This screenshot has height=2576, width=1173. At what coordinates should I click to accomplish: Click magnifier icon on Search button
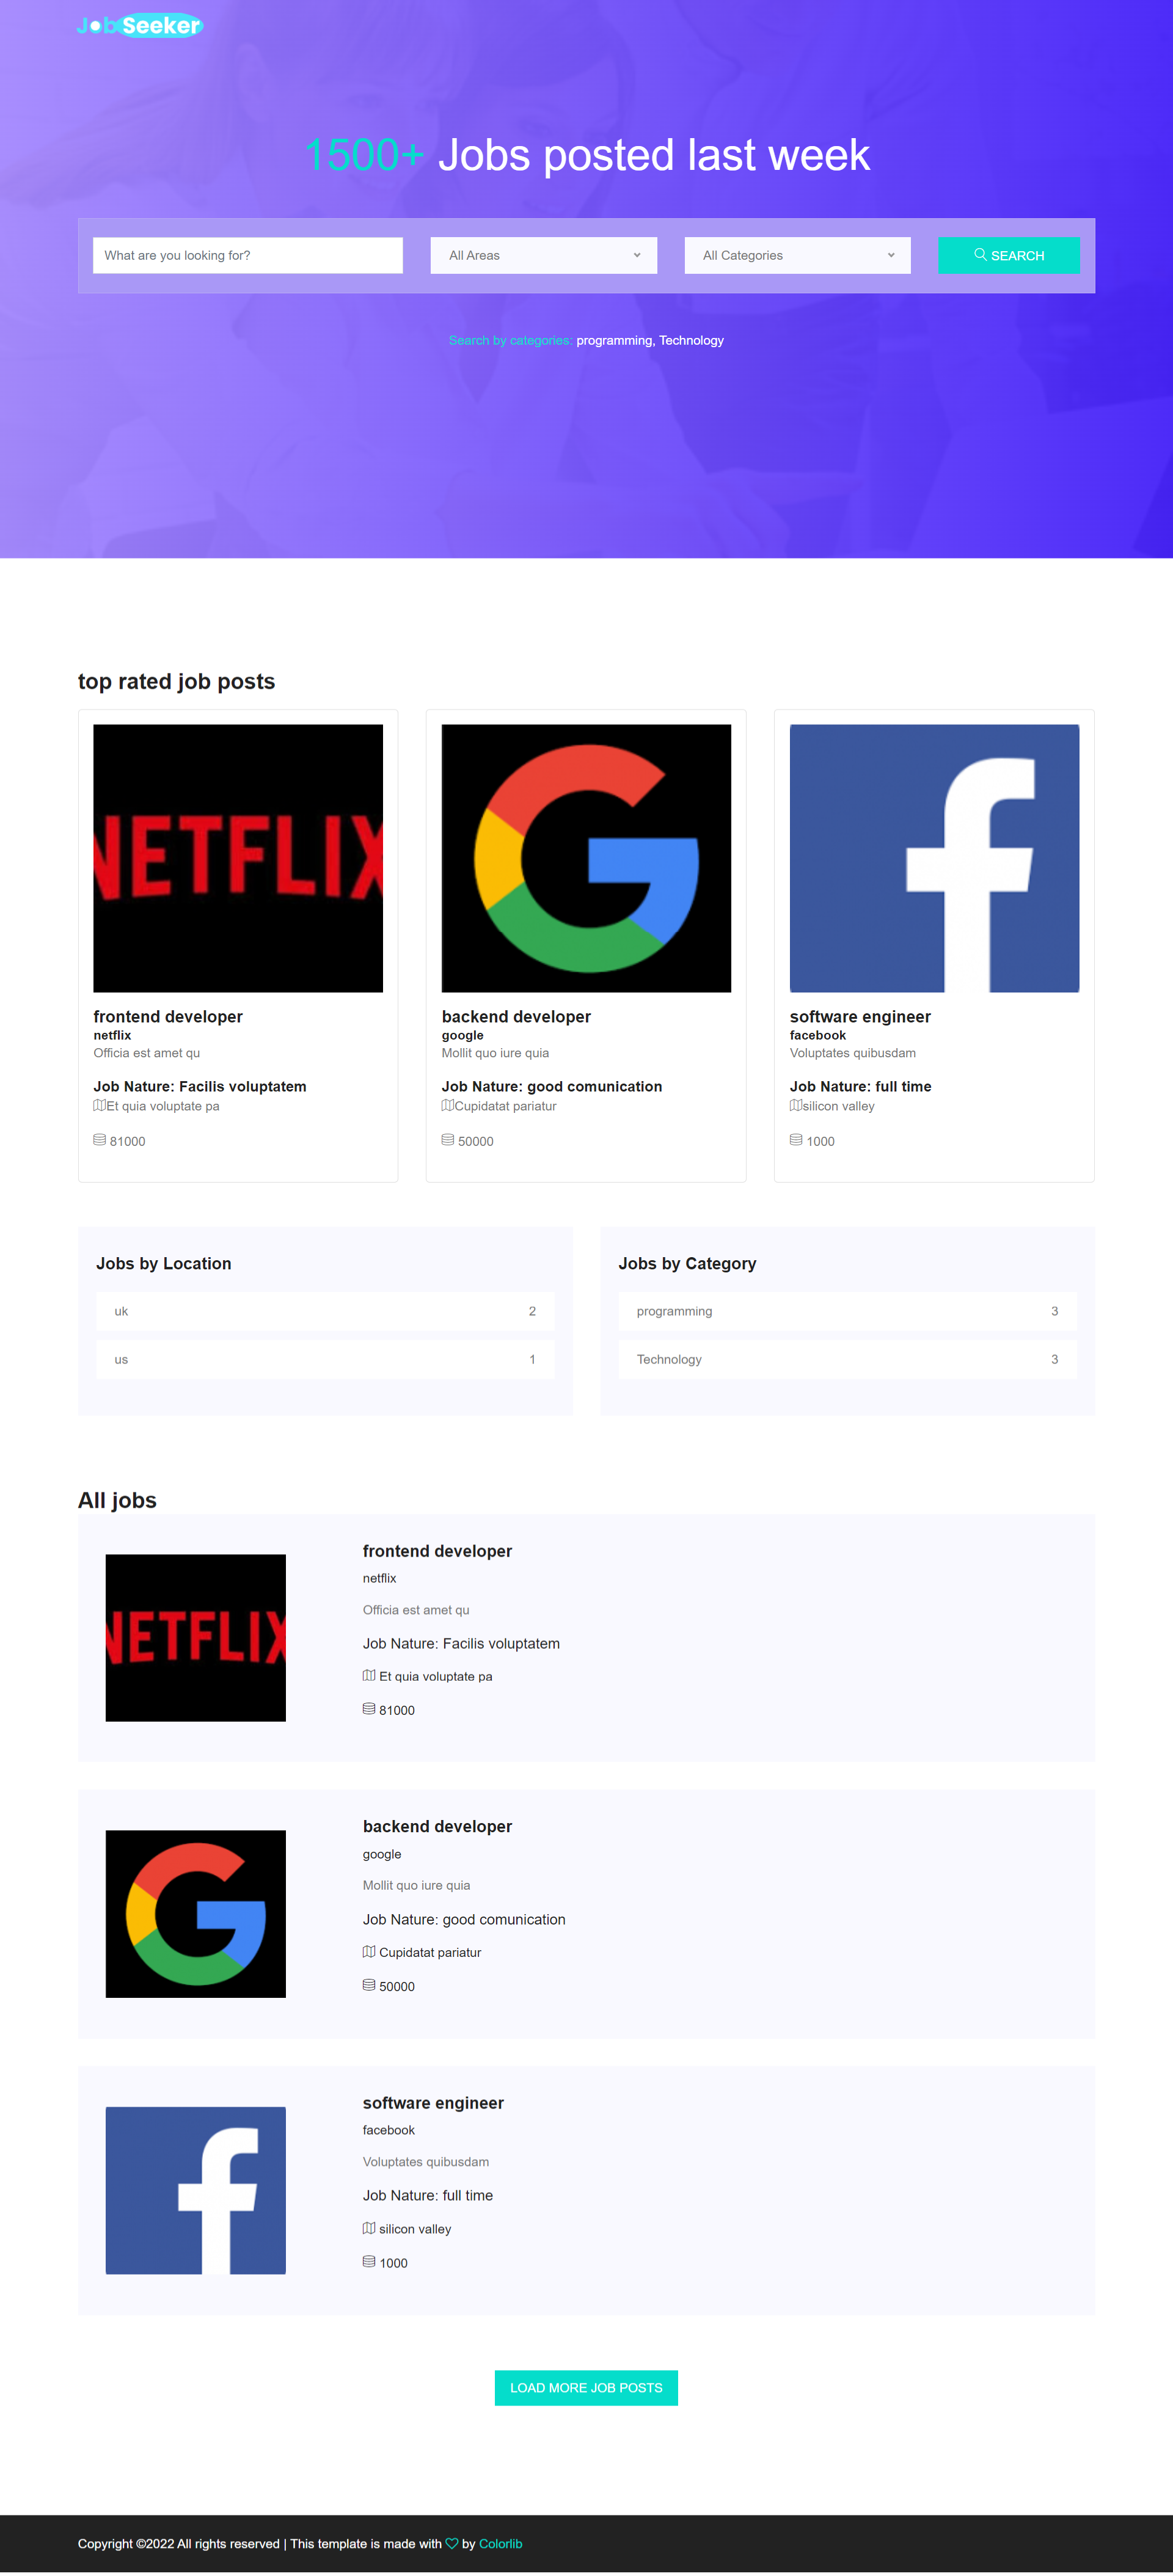click(980, 255)
